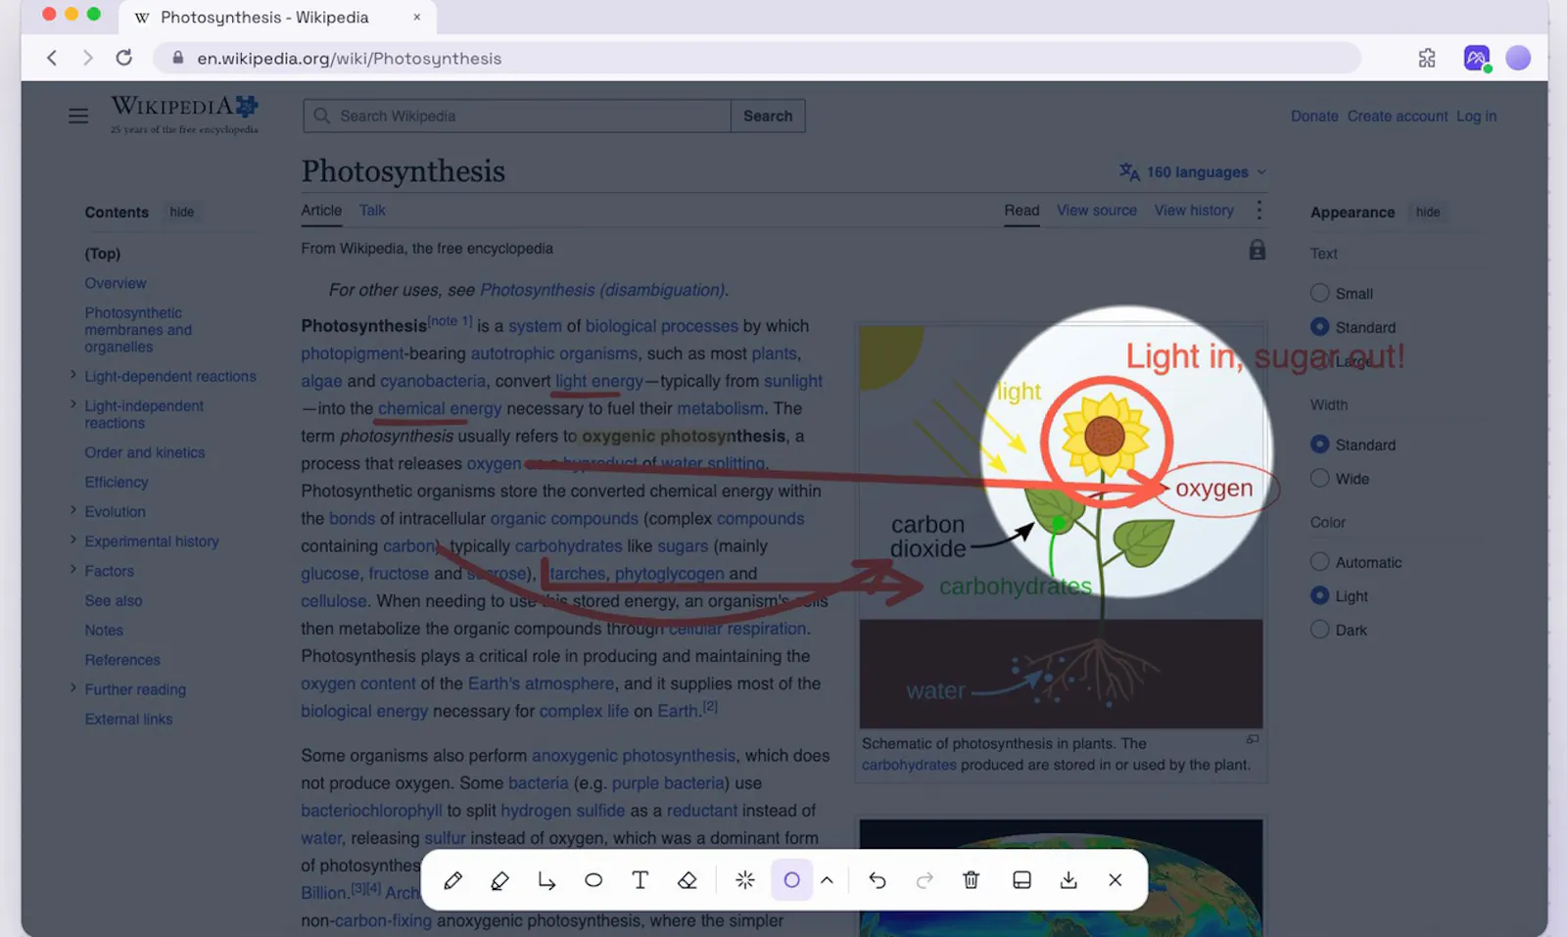Reload the page
Screen dimensions: 1567x937
coord(124,58)
